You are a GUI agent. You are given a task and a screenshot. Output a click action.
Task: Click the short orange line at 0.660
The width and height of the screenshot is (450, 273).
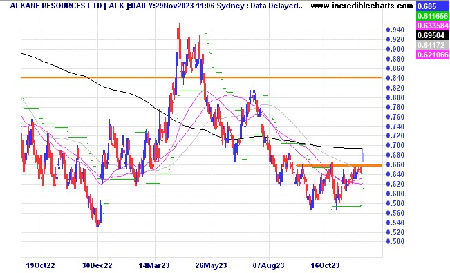(x=339, y=165)
